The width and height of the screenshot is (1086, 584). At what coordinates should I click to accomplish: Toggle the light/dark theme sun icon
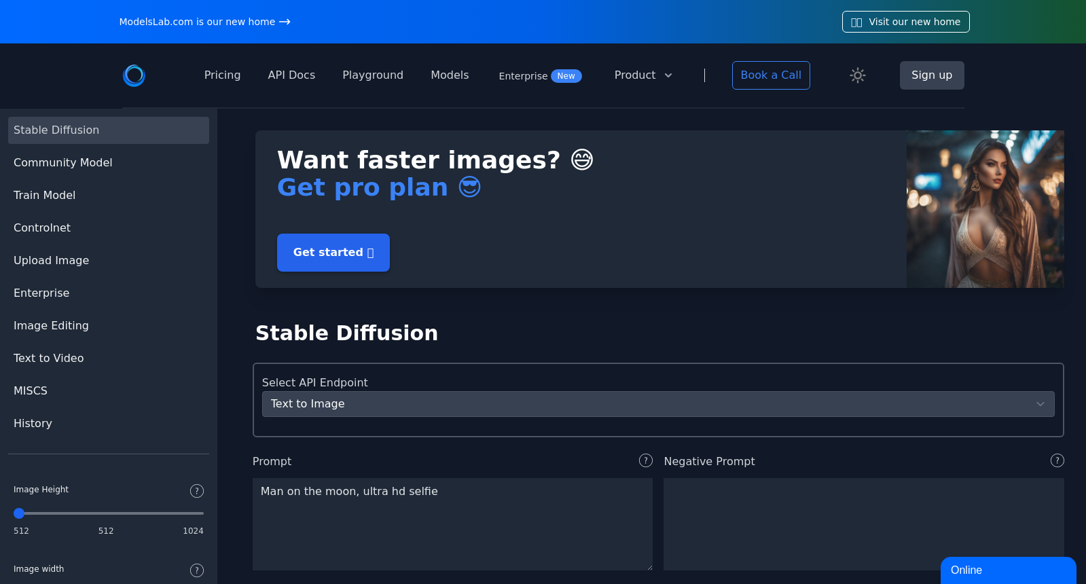tap(858, 75)
